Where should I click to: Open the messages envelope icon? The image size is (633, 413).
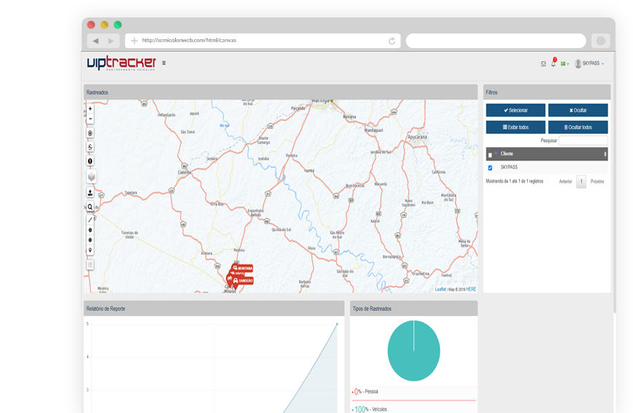[543, 63]
